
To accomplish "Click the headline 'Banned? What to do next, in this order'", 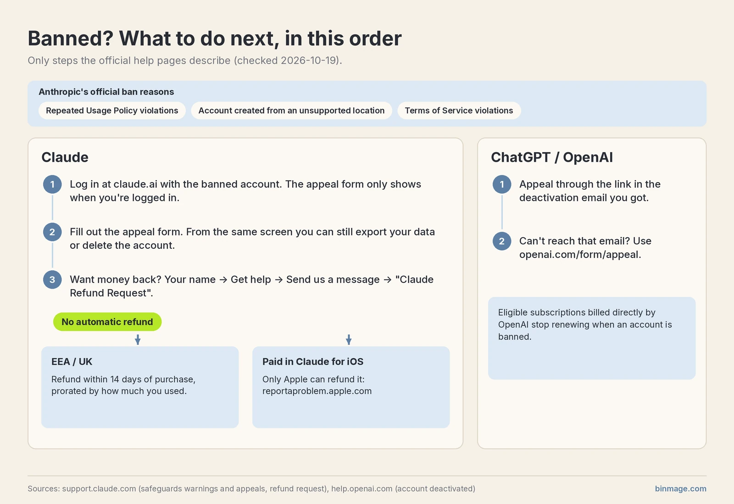I will 215,38.
